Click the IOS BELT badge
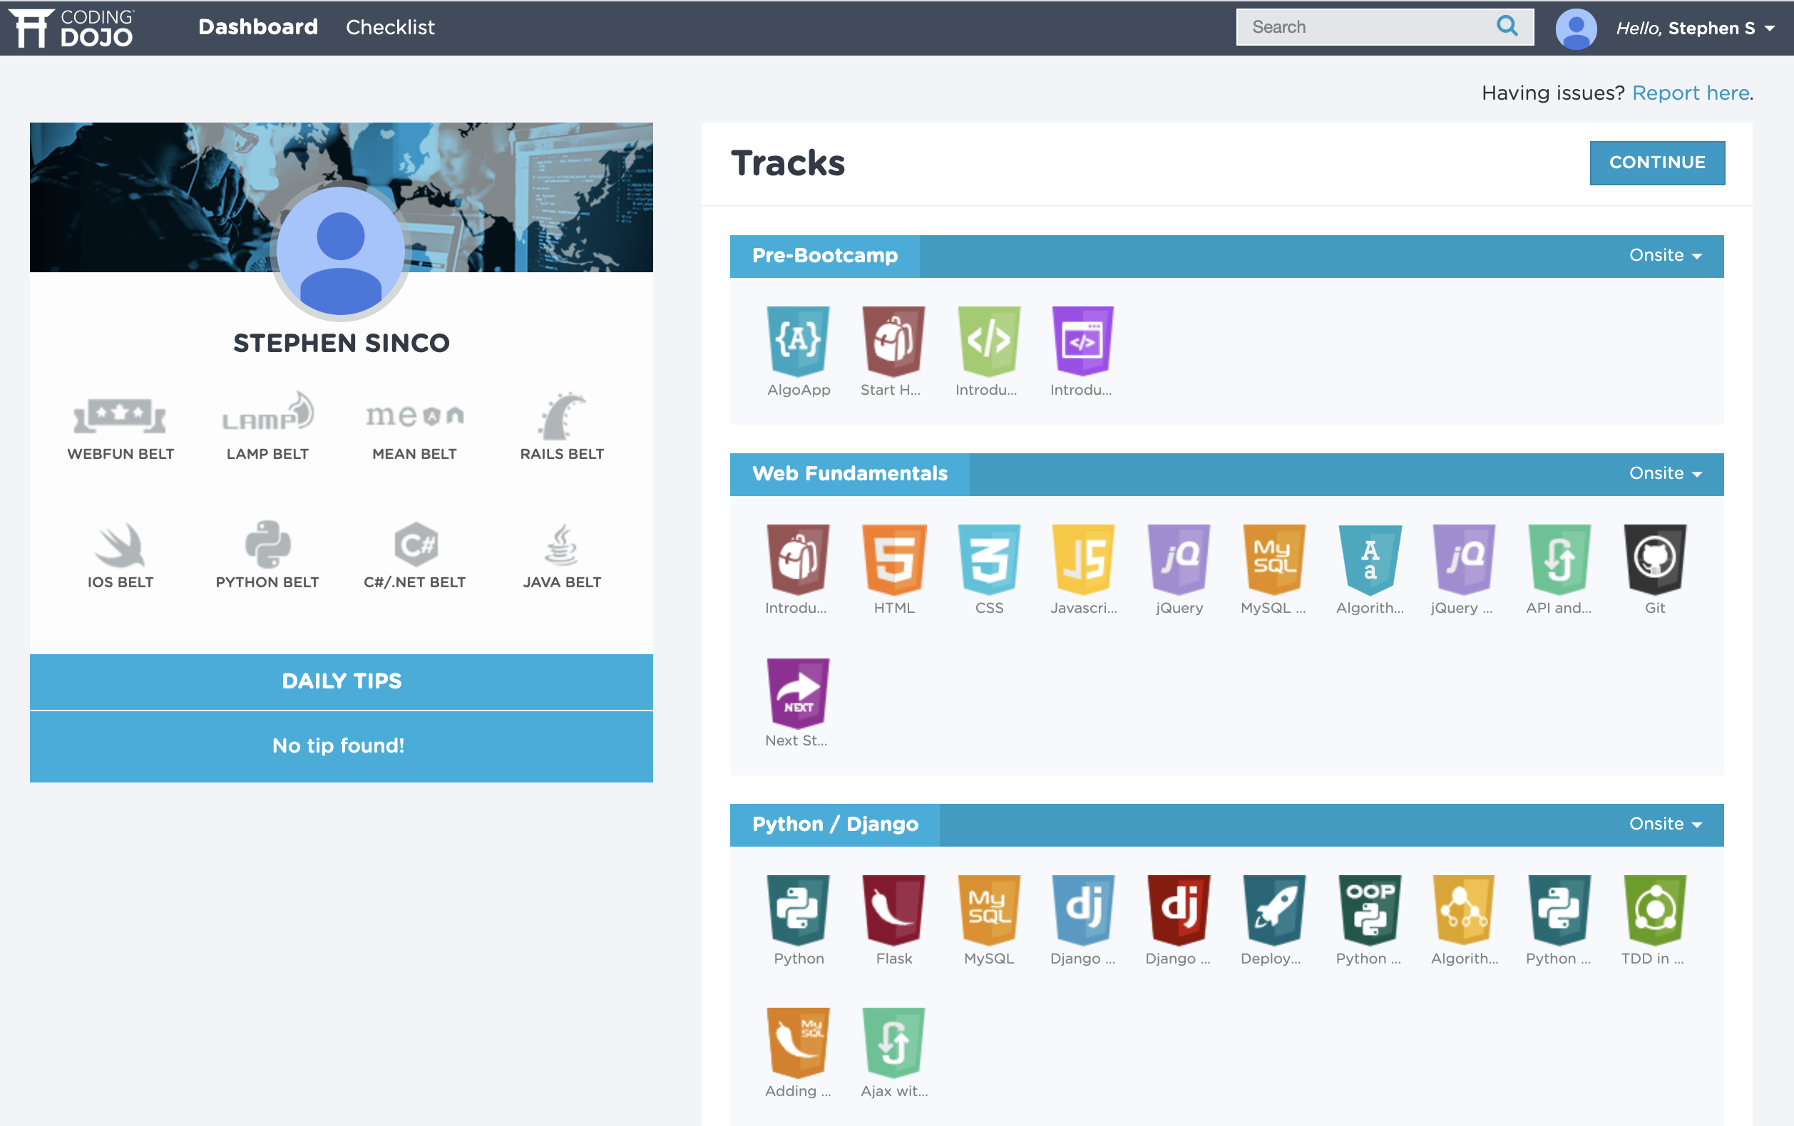The height and width of the screenshot is (1126, 1794). click(x=120, y=556)
